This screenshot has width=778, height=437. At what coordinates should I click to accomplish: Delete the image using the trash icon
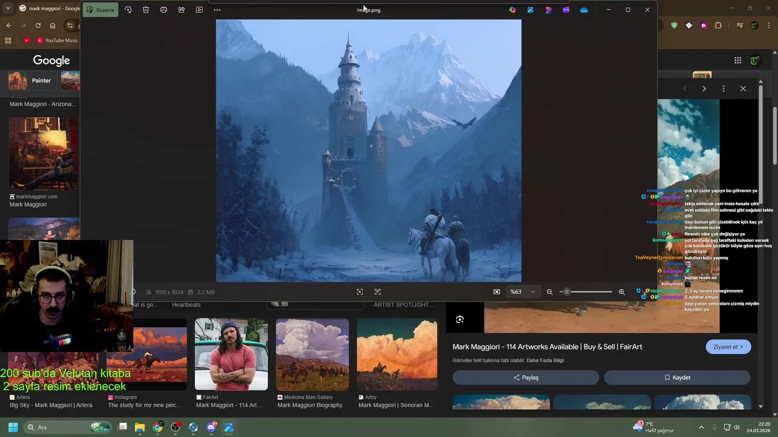(146, 10)
